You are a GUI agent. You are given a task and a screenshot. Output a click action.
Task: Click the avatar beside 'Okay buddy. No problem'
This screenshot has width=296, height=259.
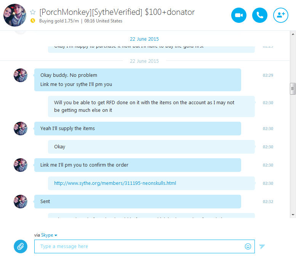pyautogui.click(x=21, y=75)
